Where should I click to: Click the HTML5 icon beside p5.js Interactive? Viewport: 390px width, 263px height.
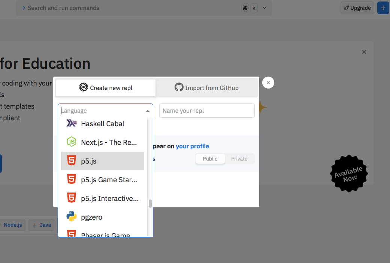coord(72,198)
